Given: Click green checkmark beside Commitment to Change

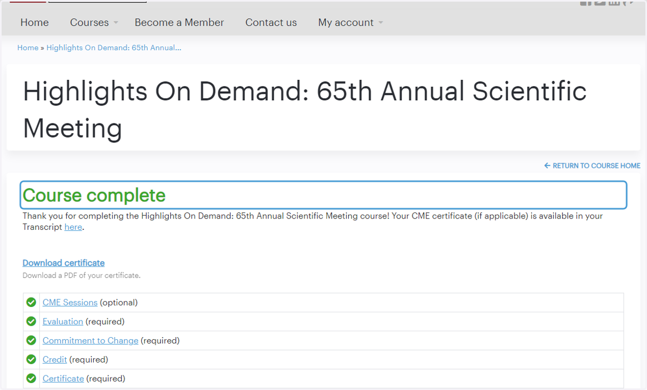Looking at the screenshot, I should click(31, 340).
